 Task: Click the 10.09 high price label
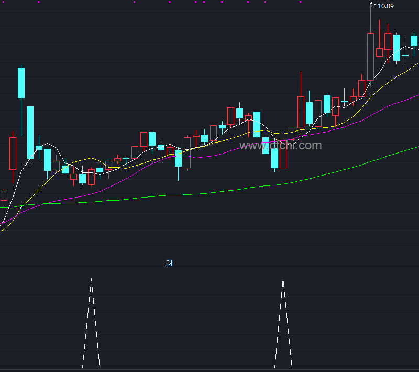(385, 6)
